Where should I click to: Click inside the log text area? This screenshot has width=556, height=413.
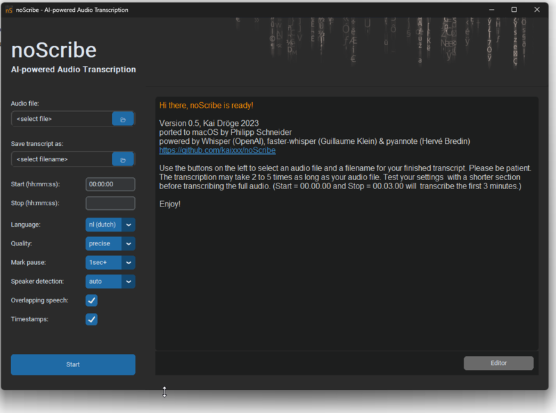(x=346, y=278)
